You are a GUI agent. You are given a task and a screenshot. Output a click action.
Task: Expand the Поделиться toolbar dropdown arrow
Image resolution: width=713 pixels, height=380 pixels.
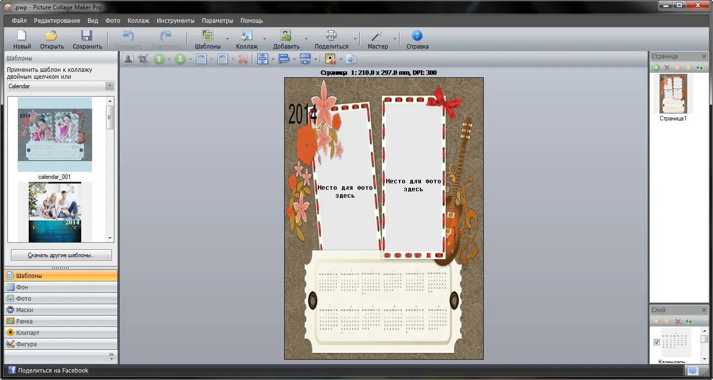355,39
